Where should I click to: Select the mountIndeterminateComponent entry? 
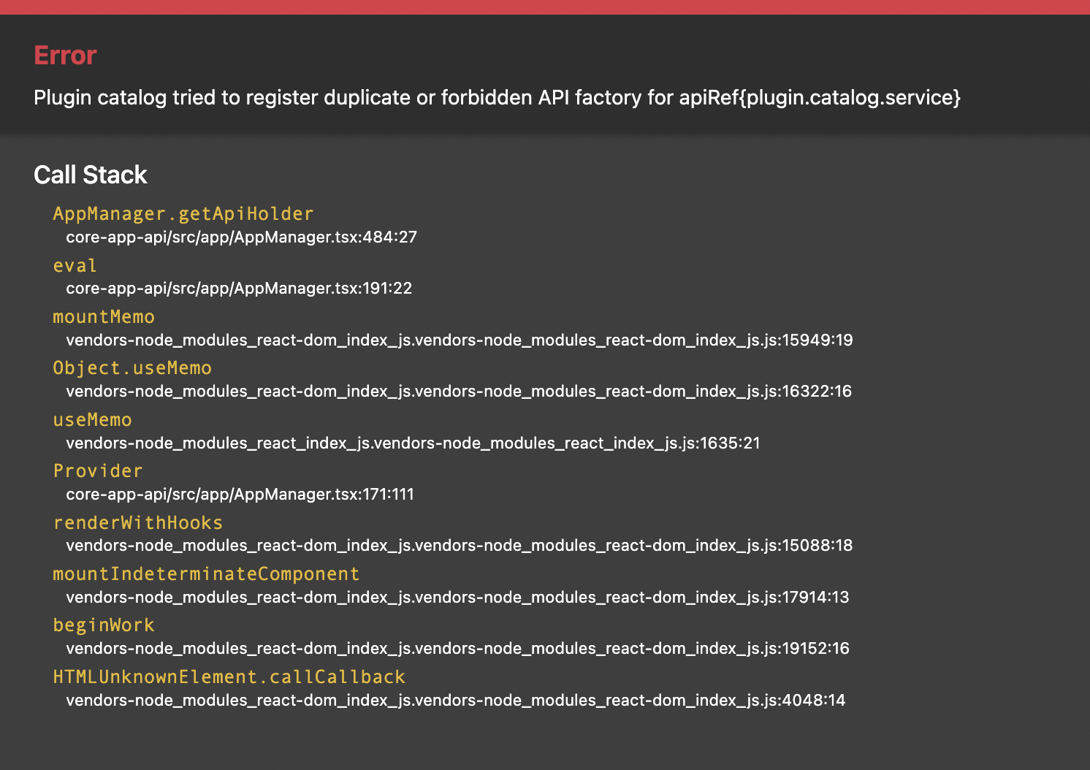(206, 574)
